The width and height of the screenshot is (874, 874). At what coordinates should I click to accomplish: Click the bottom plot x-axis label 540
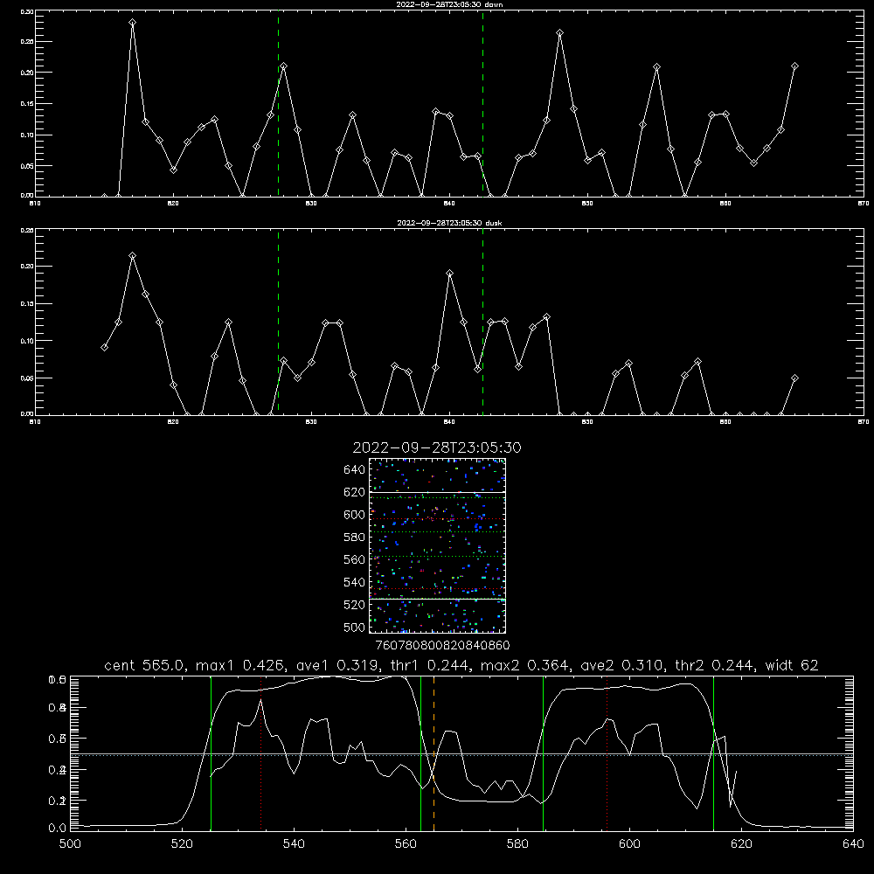tap(294, 844)
